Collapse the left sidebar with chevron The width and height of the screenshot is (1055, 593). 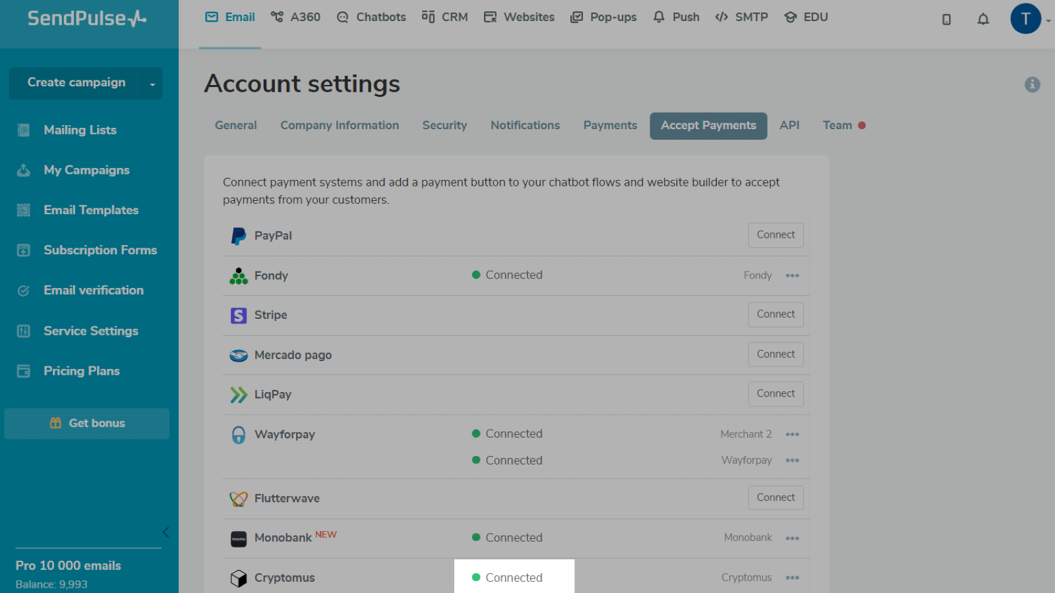(x=166, y=532)
